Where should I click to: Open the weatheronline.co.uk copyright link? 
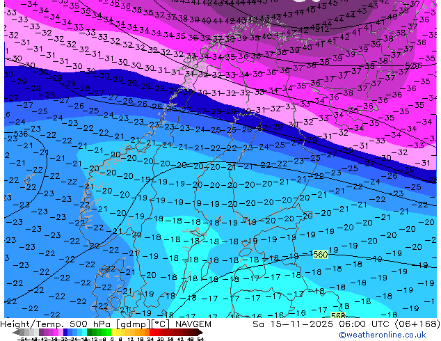tap(383, 335)
